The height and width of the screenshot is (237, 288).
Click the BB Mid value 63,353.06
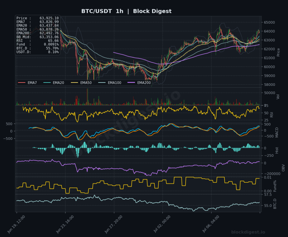[49, 37]
